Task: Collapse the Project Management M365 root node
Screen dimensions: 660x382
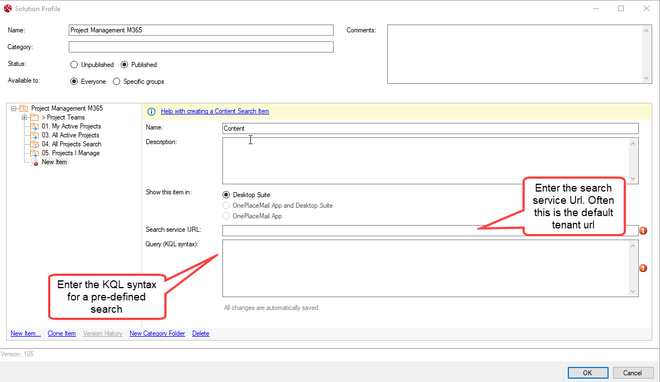Action: tap(13, 108)
